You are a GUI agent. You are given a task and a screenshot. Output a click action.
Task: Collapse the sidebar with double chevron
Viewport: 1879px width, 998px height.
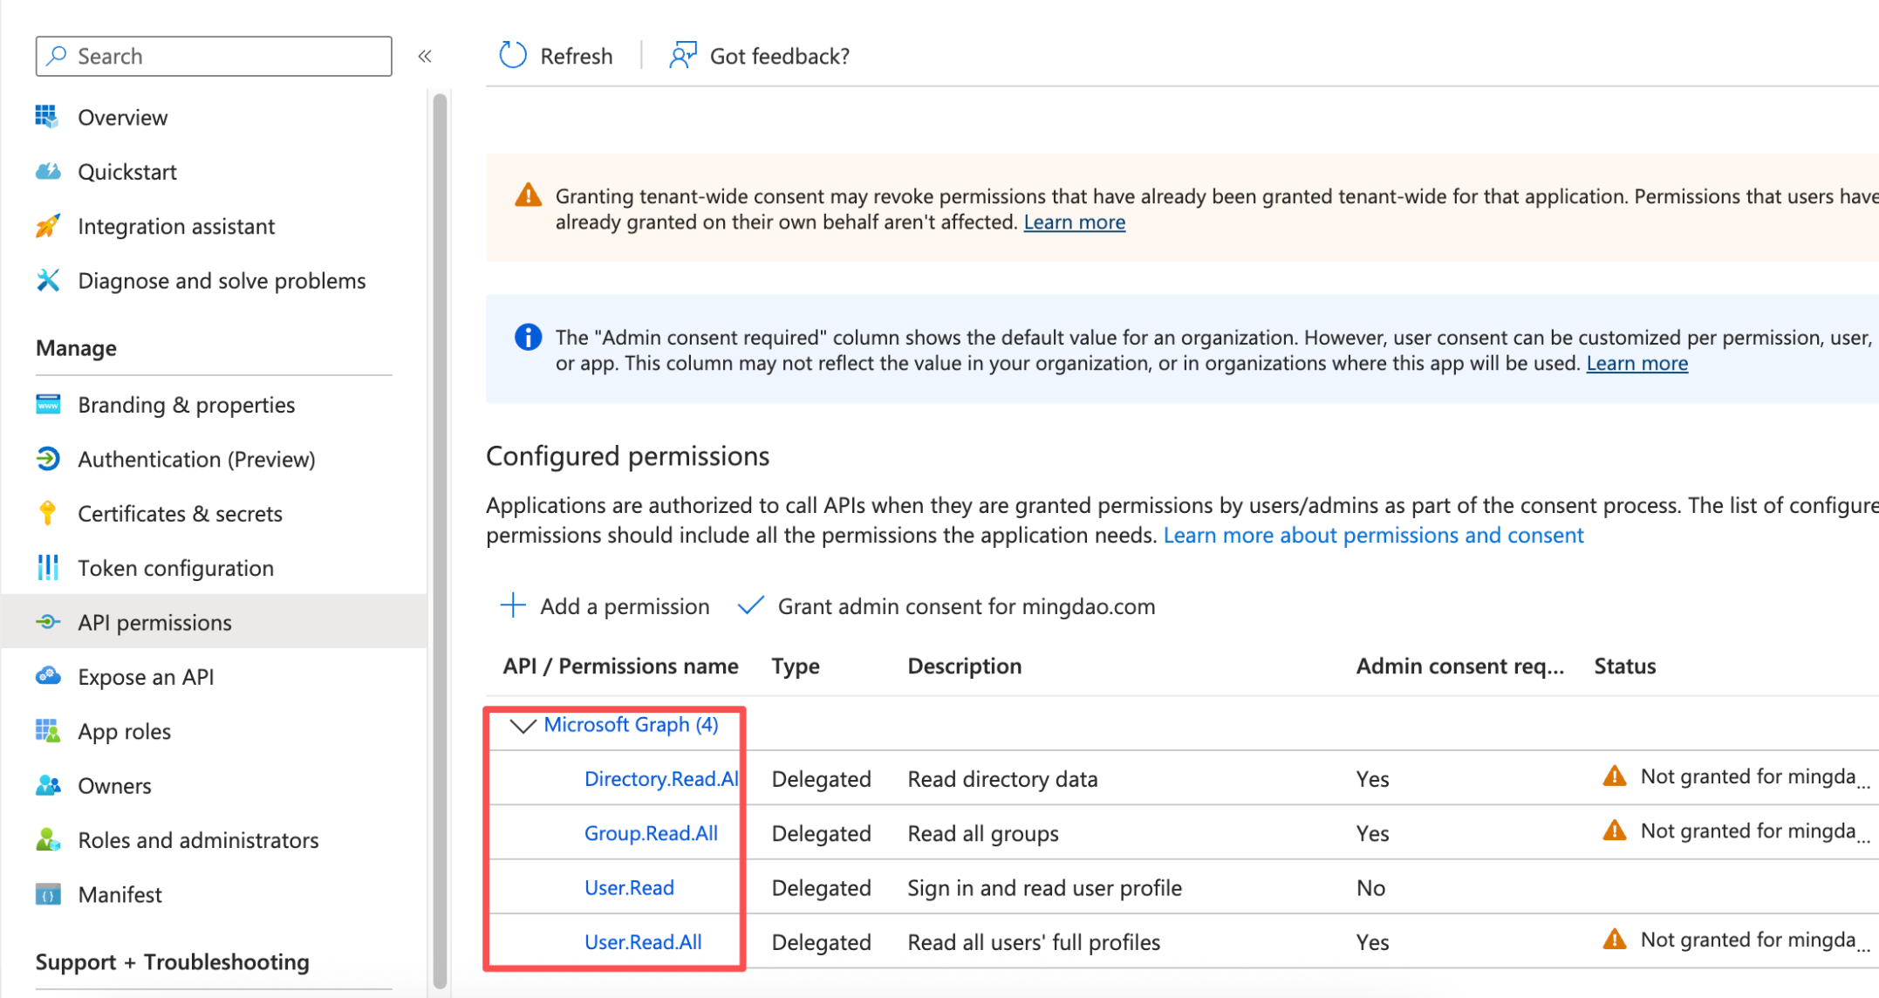pos(425,57)
